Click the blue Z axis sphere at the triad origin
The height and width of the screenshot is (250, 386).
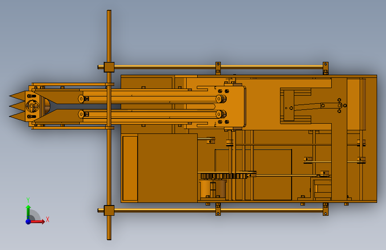[28, 222]
